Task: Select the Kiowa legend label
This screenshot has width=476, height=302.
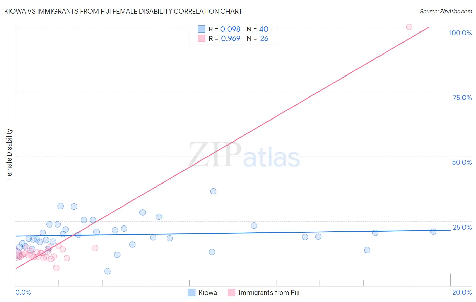Action: (x=208, y=293)
